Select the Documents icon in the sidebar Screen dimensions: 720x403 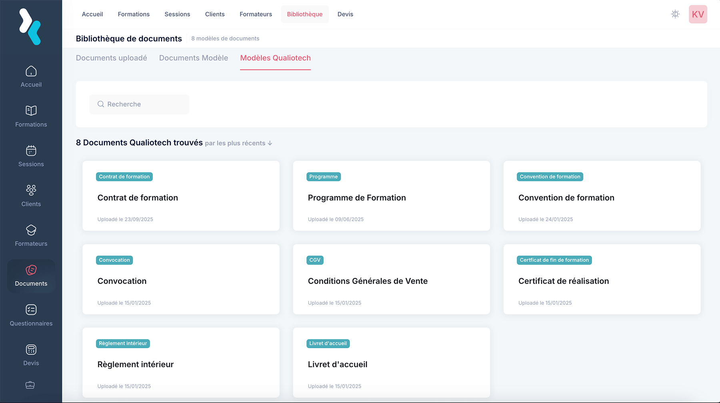[31, 270]
